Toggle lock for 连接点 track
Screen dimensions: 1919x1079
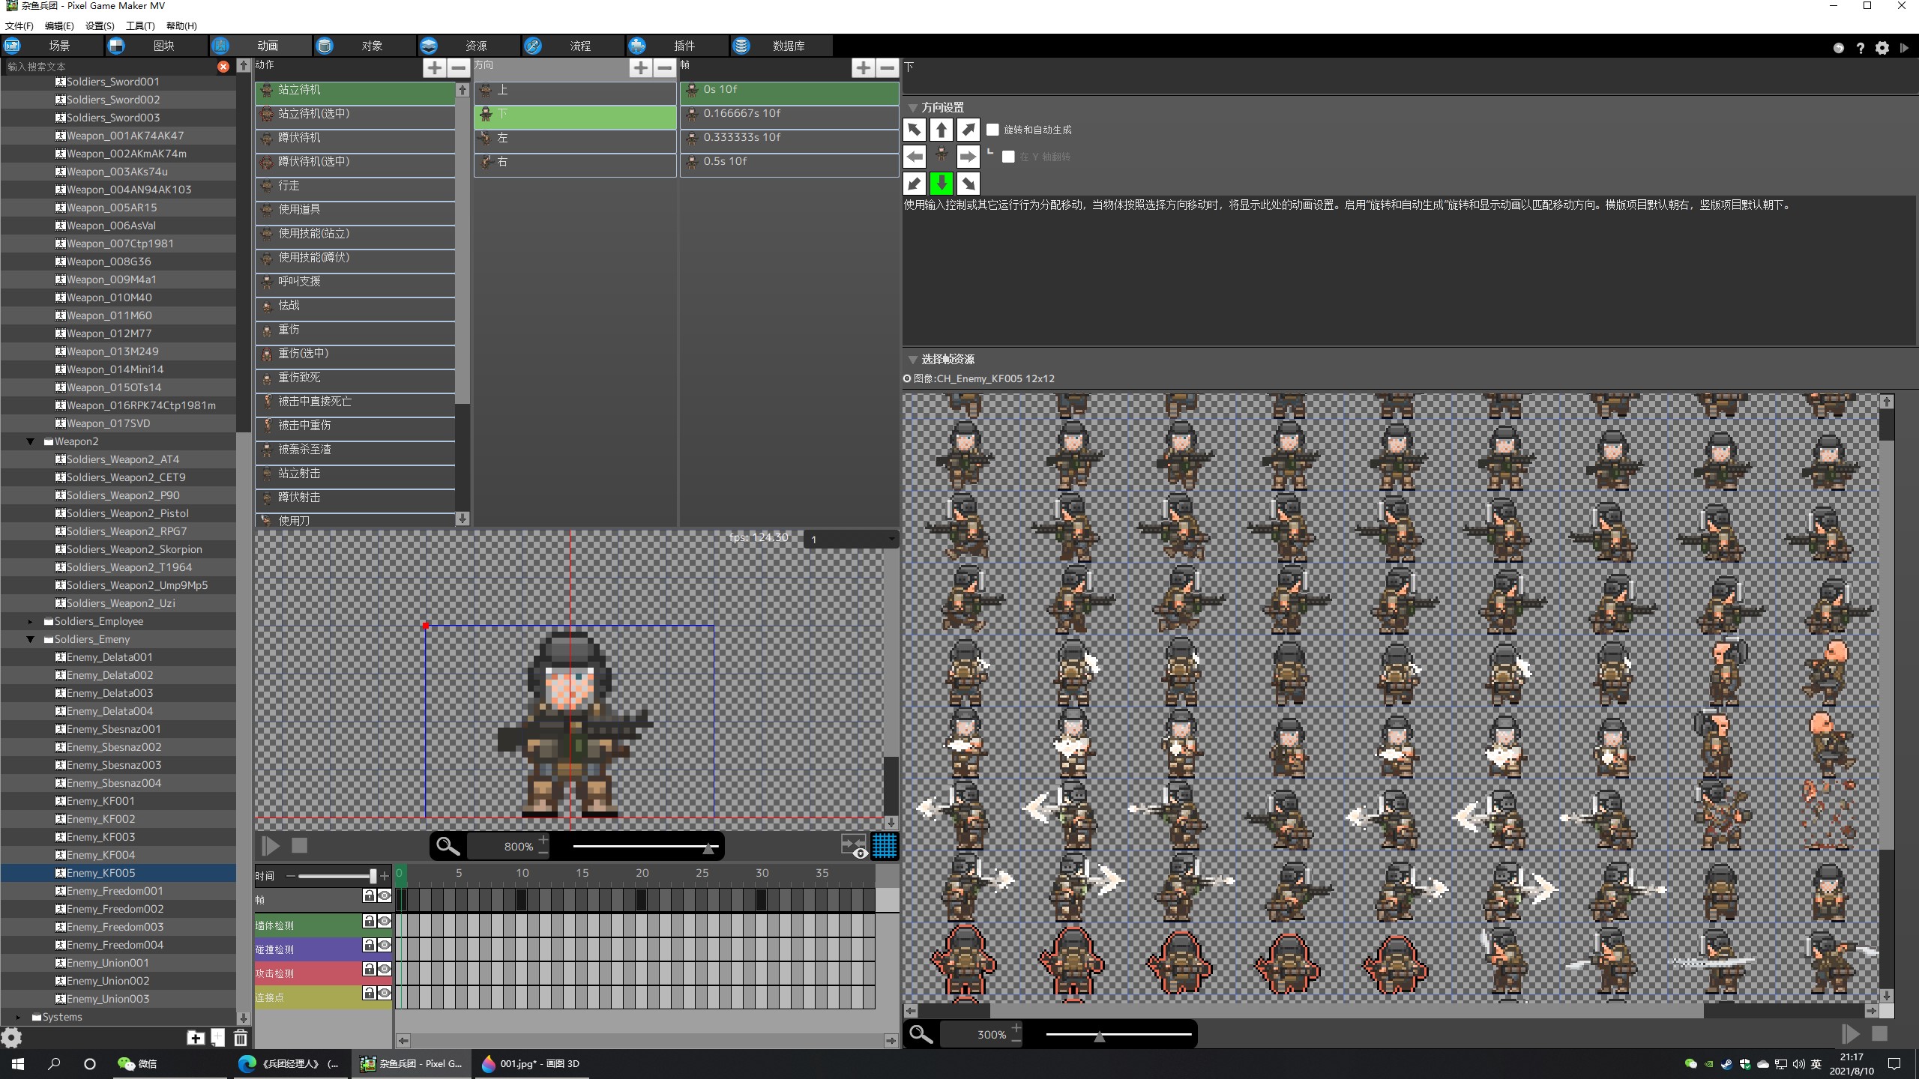pyautogui.click(x=369, y=993)
